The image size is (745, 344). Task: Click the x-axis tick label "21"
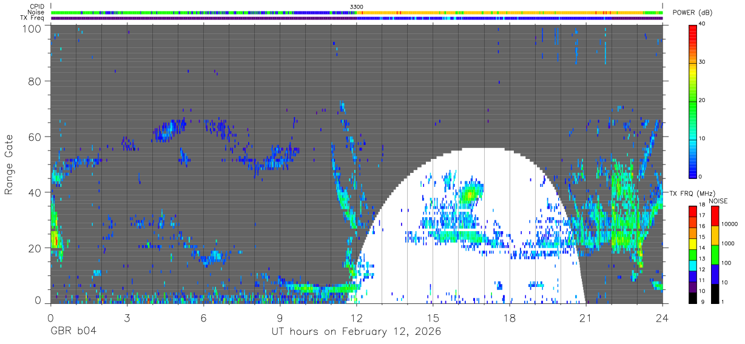coord(585,317)
